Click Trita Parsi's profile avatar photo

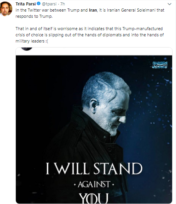(6, 9)
